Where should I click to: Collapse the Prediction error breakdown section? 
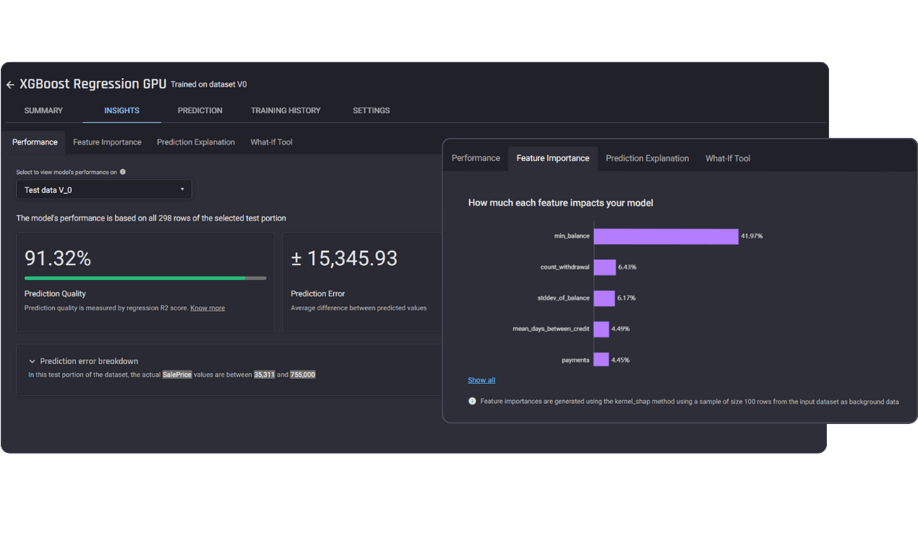pyautogui.click(x=32, y=361)
